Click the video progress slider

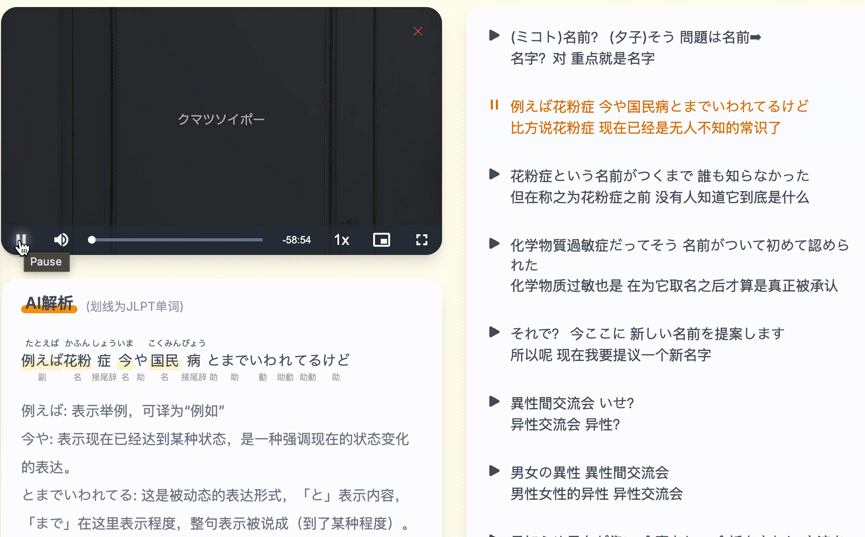pos(176,240)
